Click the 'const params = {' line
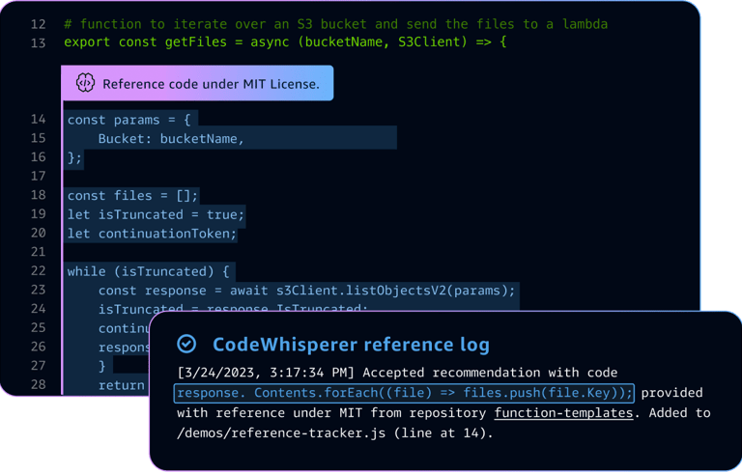This screenshot has width=742, height=473. click(128, 120)
